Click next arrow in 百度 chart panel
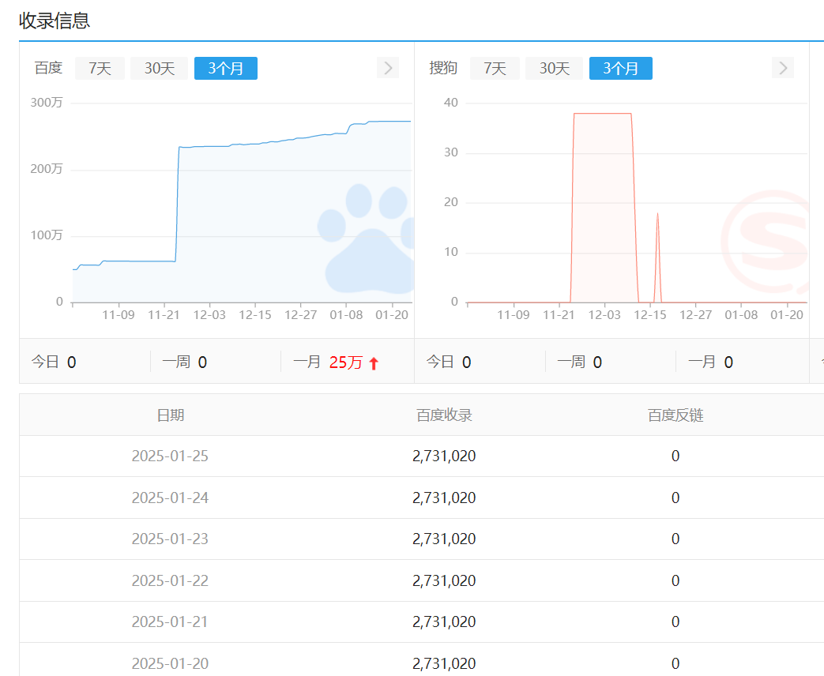 point(388,68)
